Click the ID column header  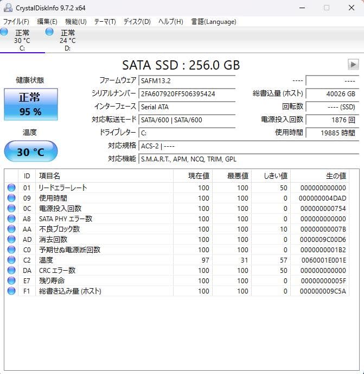point(27,176)
